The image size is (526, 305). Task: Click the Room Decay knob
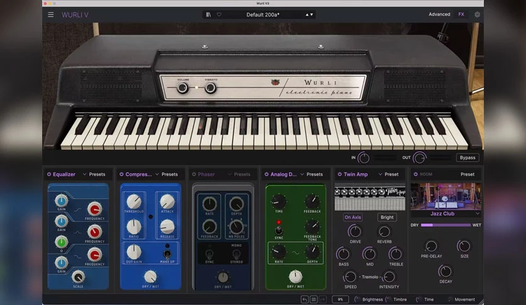pyautogui.click(x=445, y=272)
